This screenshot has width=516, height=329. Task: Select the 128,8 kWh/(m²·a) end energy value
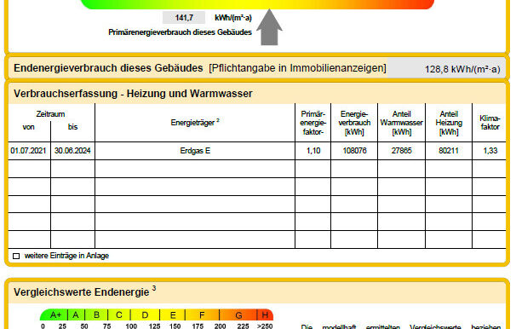pos(462,69)
